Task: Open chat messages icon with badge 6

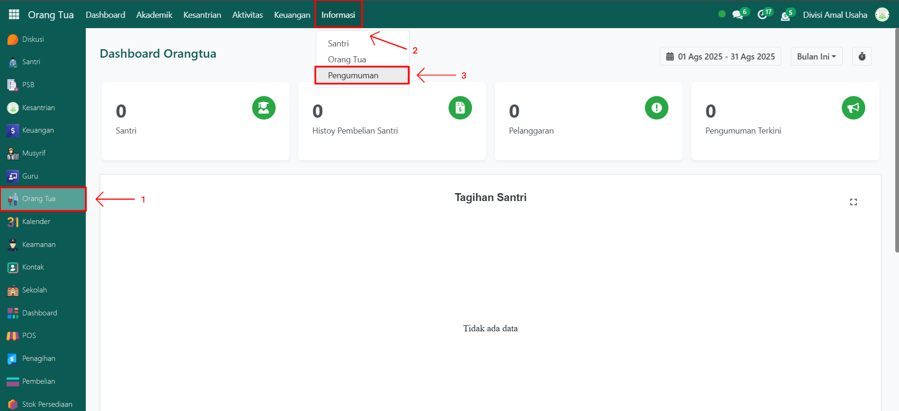Action: point(738,15)
